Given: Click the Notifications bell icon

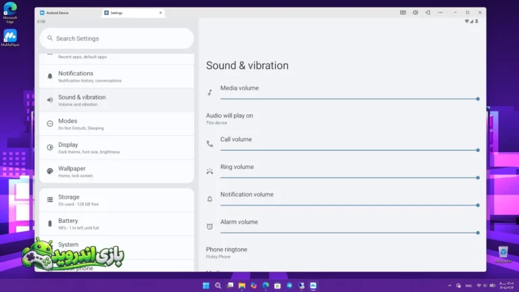Looking at the screenshot, I should [49, 76].
